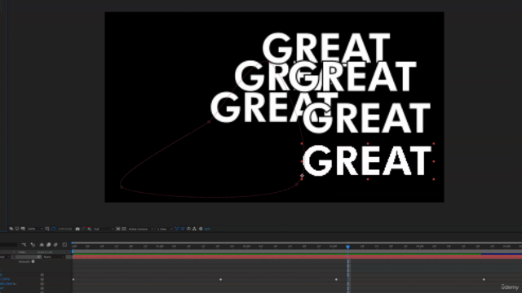522x293 pixels.
Task: Open the Full resolution dropdown
Action: pos(104,229)
